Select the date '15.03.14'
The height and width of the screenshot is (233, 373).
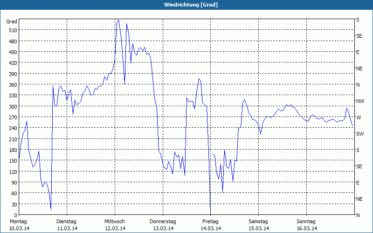pyautogui.click(x=259, y=229)
